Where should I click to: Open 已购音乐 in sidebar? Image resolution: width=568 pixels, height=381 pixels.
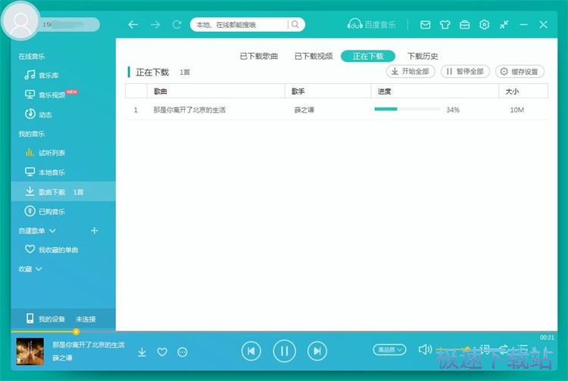[x=45, y=211]
